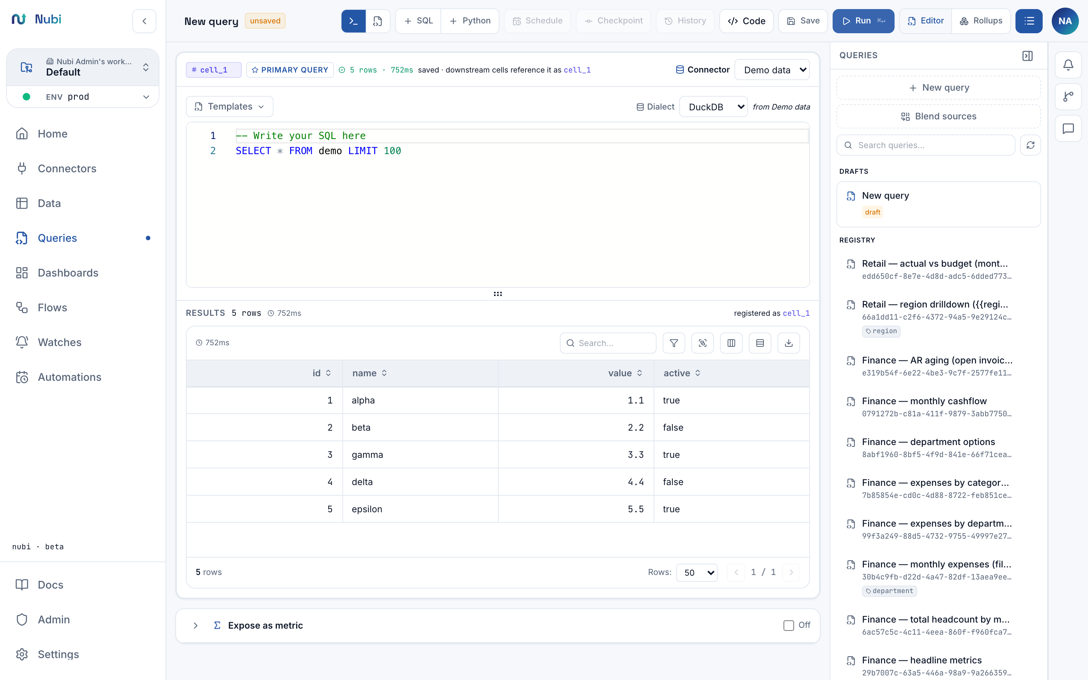The width and height of the screenshot is (1088, 680).
Task: Open Finance — department options query
Action: [x=939, y=448]
